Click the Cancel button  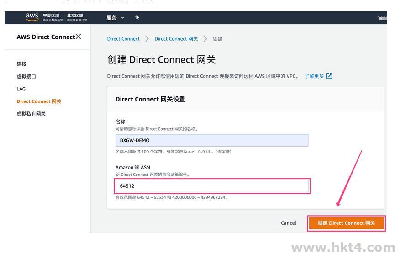289,223
